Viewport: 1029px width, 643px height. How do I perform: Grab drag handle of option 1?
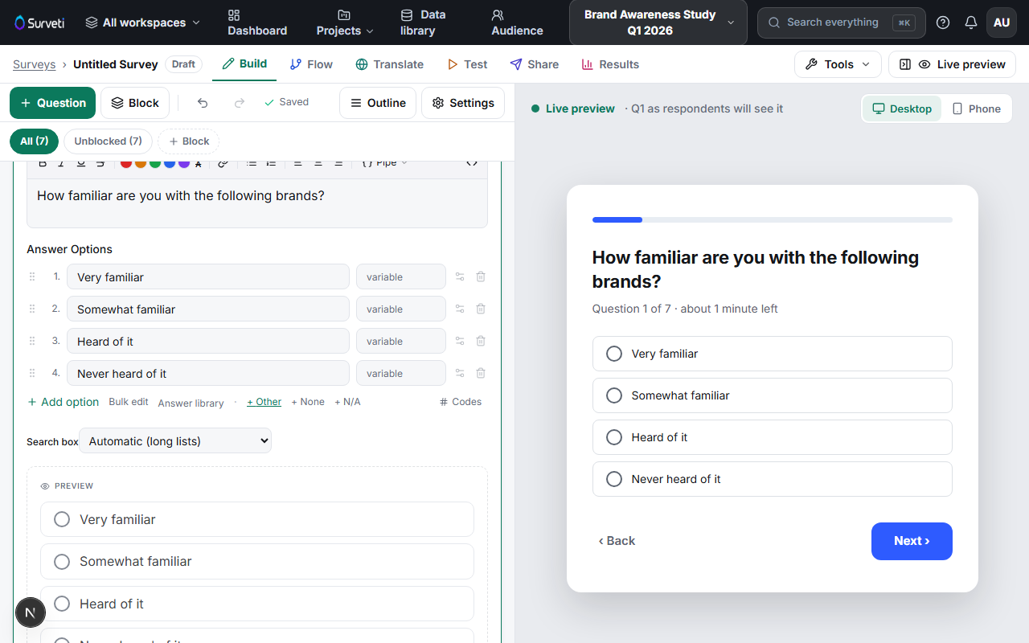point(32,276)
